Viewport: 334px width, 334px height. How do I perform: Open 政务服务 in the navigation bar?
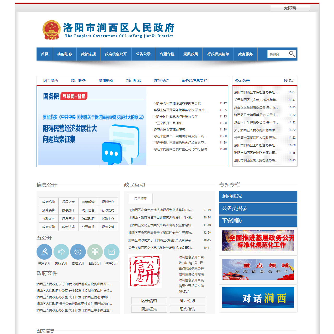click(246, 54)
